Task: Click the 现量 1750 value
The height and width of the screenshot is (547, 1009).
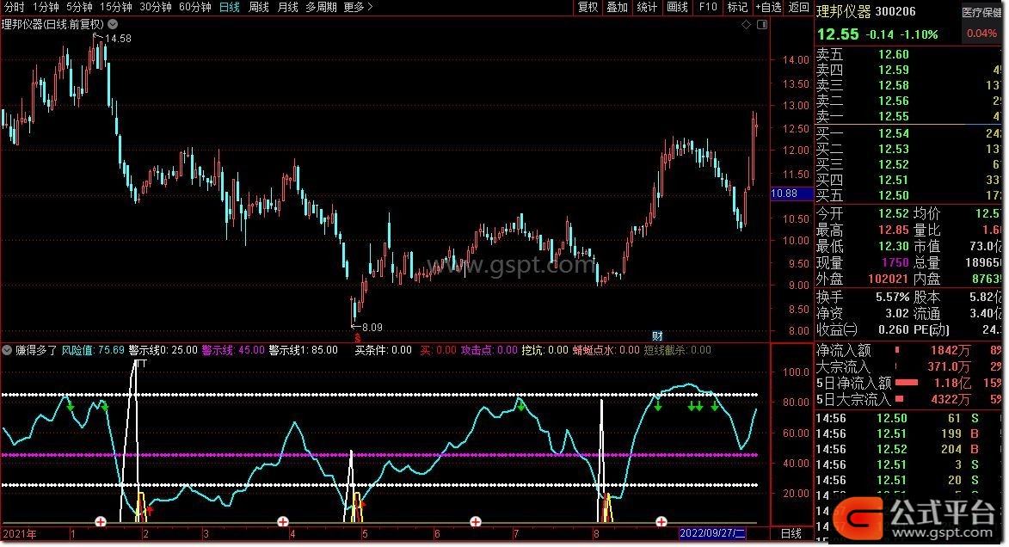Action: click(895, 262)
